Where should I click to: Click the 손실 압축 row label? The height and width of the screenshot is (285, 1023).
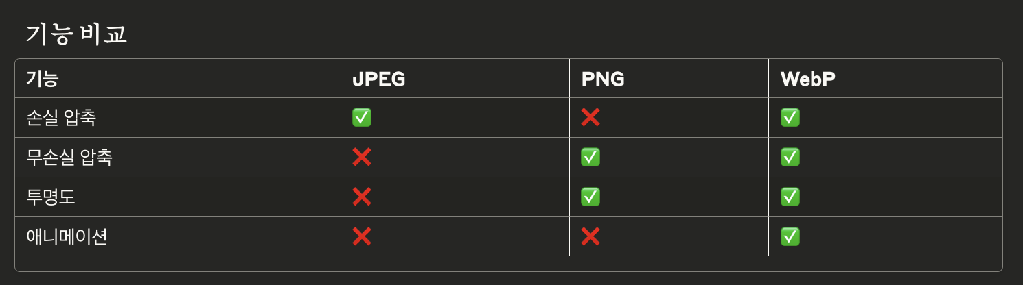(x=60, y=118)
